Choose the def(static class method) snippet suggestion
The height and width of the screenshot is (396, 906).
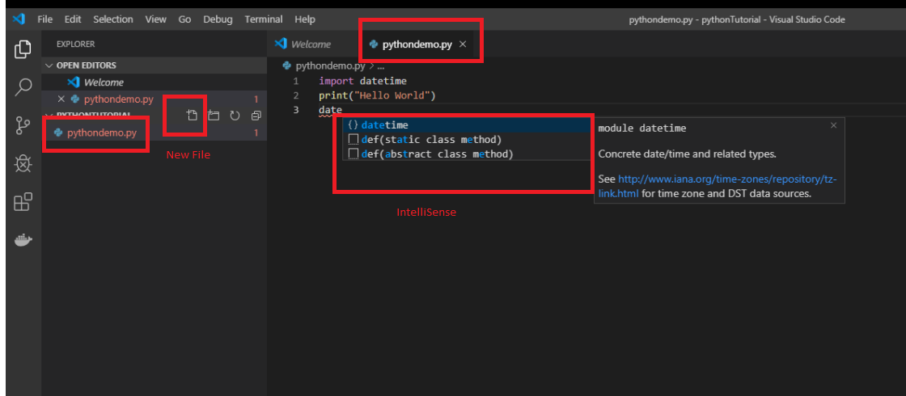pos(431,140)
